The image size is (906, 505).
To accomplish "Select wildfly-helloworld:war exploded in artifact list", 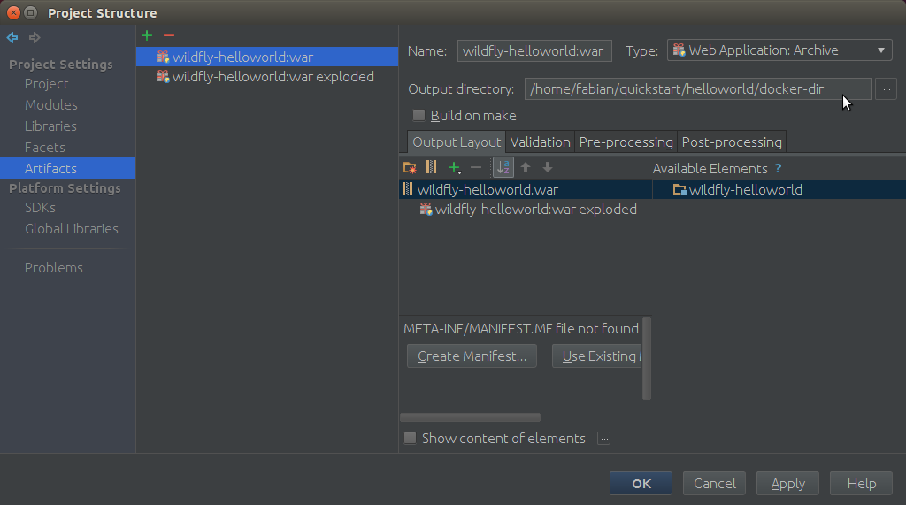I will (273, 77).
